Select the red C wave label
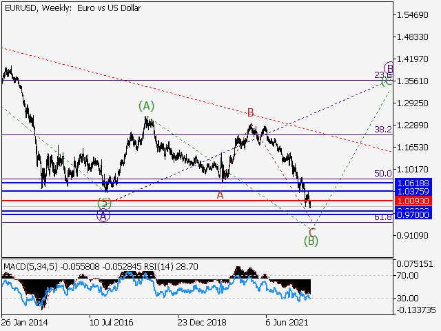The height and width of the screenshot is (331, 441). [x=312, y=233]
